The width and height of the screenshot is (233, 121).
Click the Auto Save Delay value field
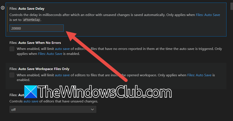pos(37,28)
